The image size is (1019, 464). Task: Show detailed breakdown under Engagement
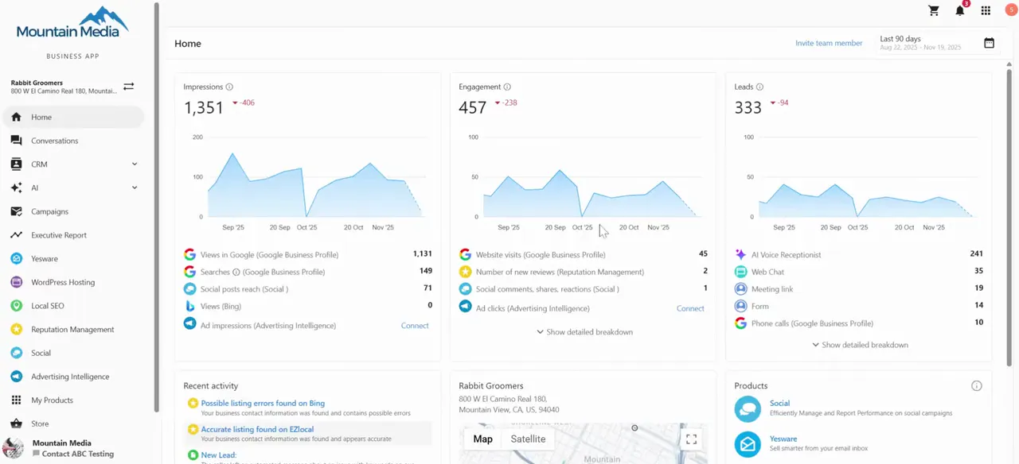[585, 332]
